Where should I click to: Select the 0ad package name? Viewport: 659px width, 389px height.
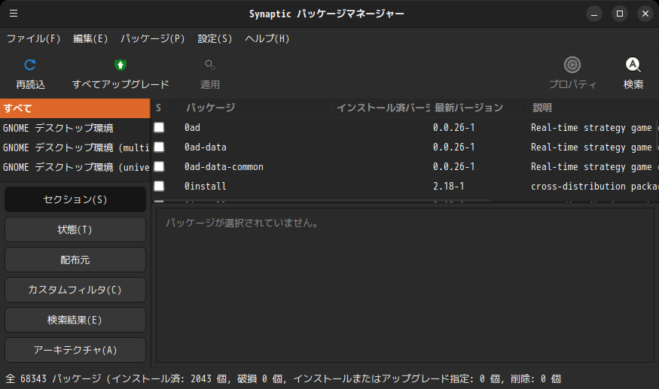(x=192, y=127)
